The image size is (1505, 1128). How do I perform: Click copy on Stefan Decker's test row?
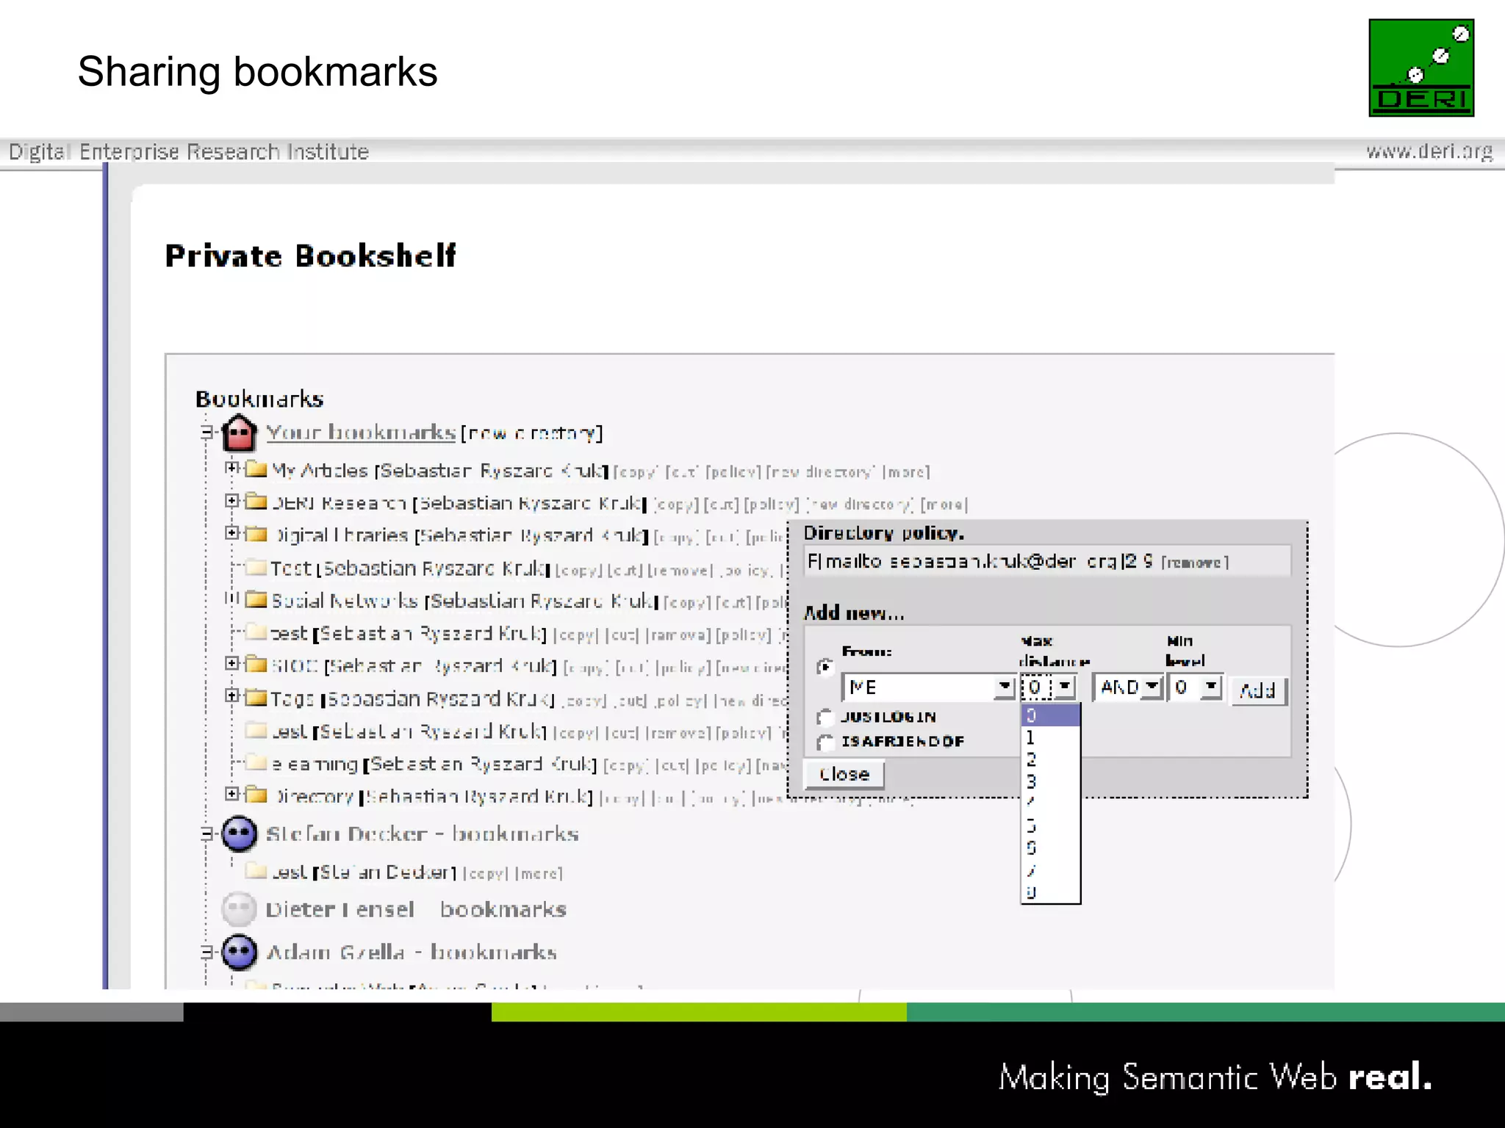(484, 874)
